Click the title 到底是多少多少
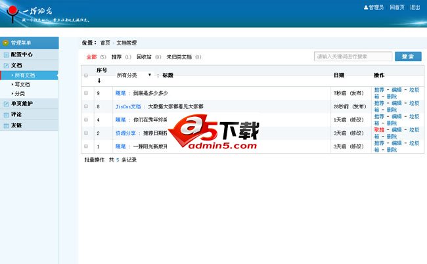The width and height of the screenshot is (427, 264). click(150, 93)
